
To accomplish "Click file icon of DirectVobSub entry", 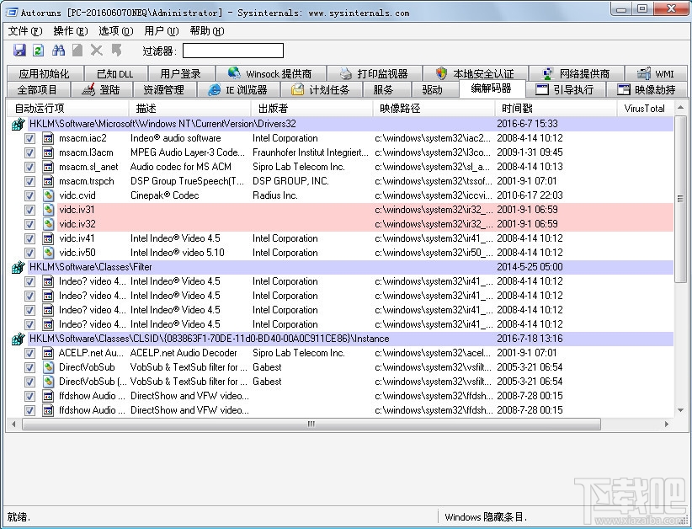I will [48, 367].
